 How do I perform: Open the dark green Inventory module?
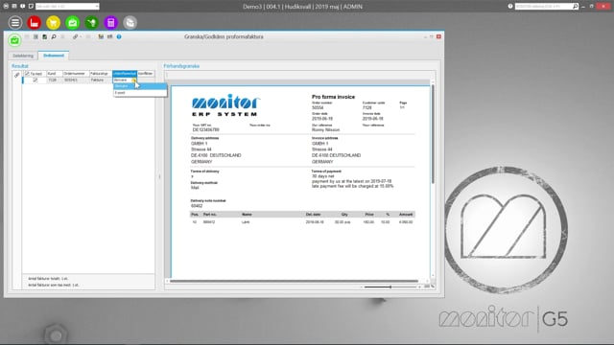92,23
